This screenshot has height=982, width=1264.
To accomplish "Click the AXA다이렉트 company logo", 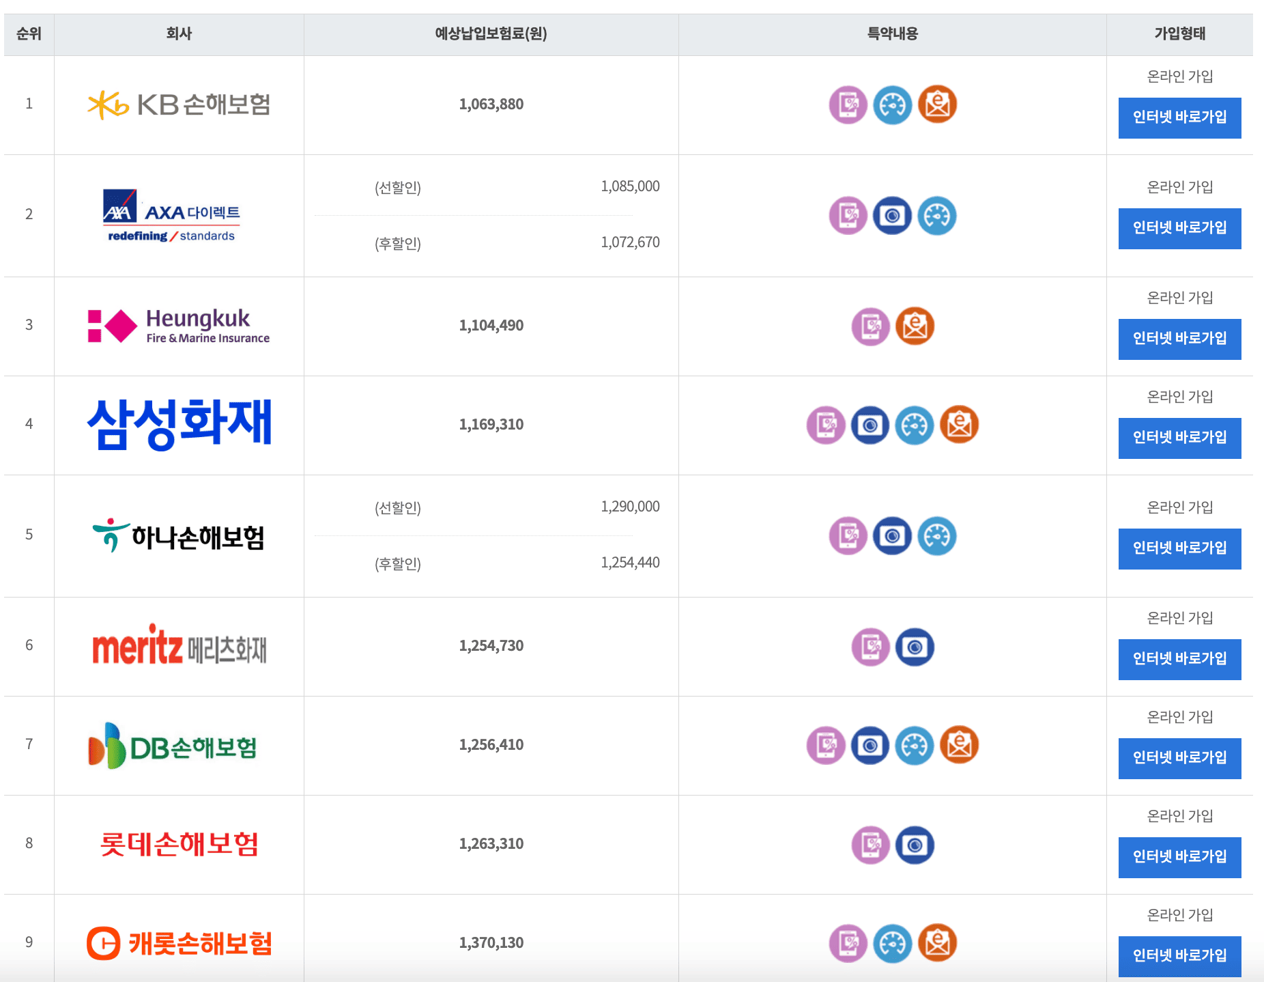I will pos(172,216).
